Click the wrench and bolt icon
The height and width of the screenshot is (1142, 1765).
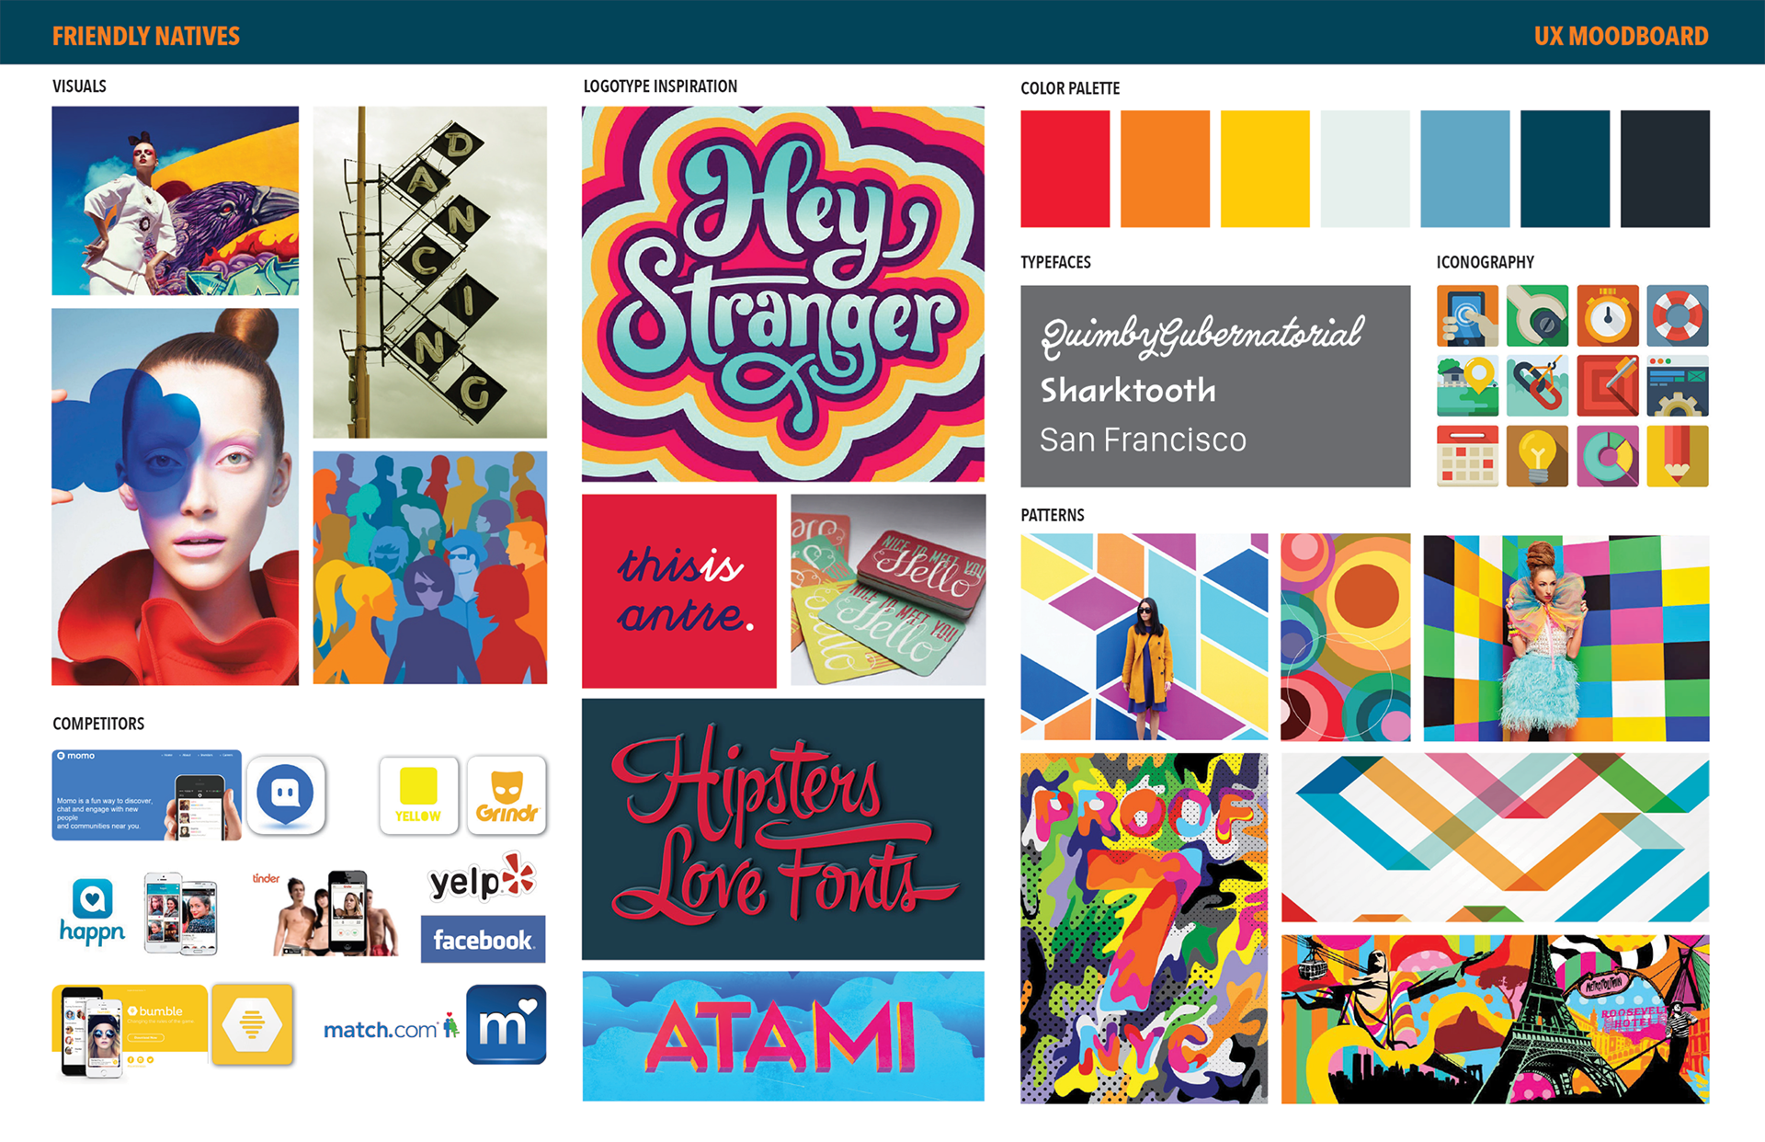1537,315
